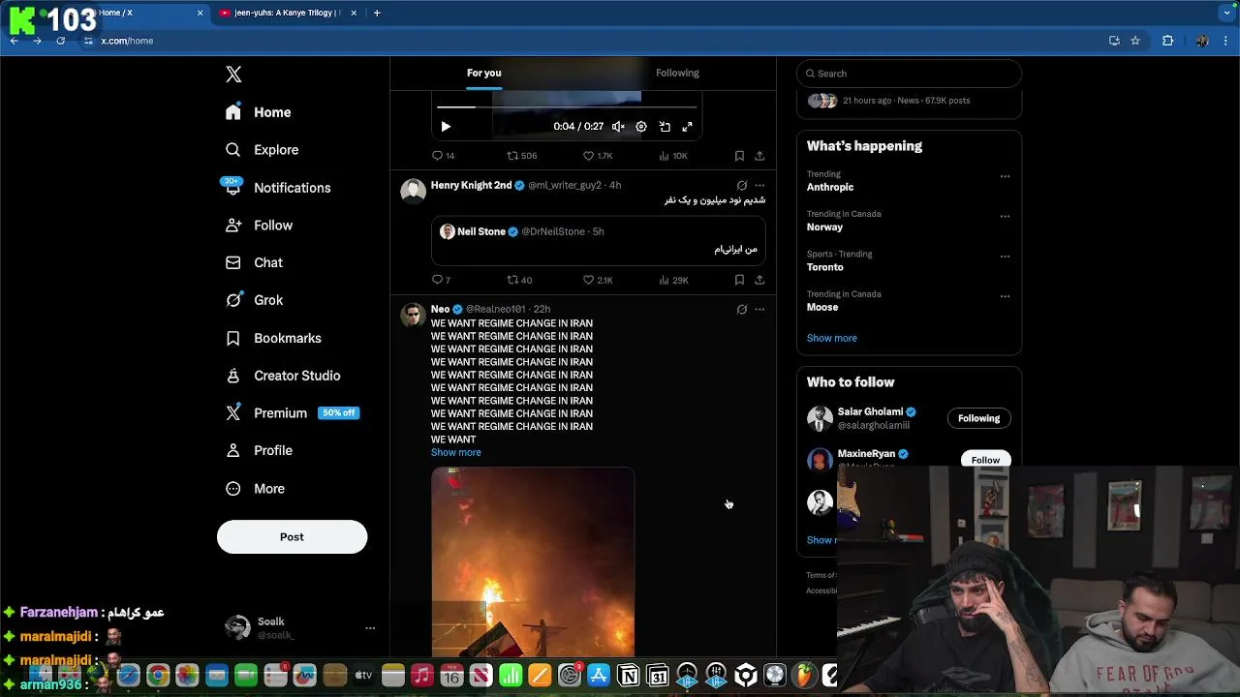Open more options for Anthropic trend

1005,176
